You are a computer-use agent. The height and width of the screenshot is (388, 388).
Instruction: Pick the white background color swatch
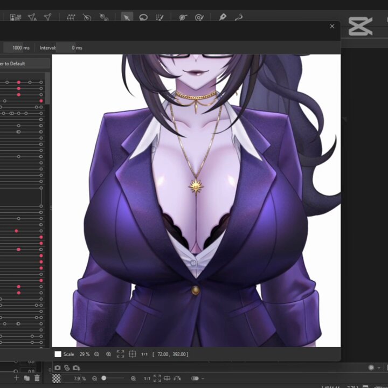58,354
